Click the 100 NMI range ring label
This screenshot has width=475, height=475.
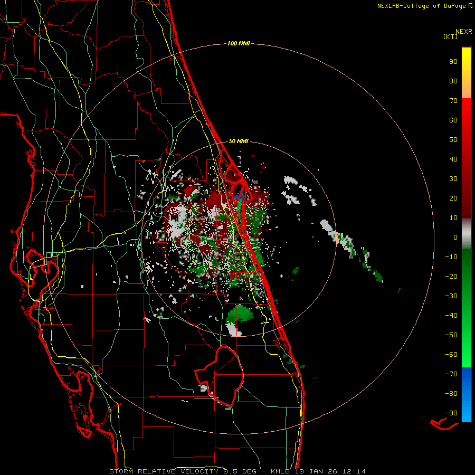pos(239,43)
